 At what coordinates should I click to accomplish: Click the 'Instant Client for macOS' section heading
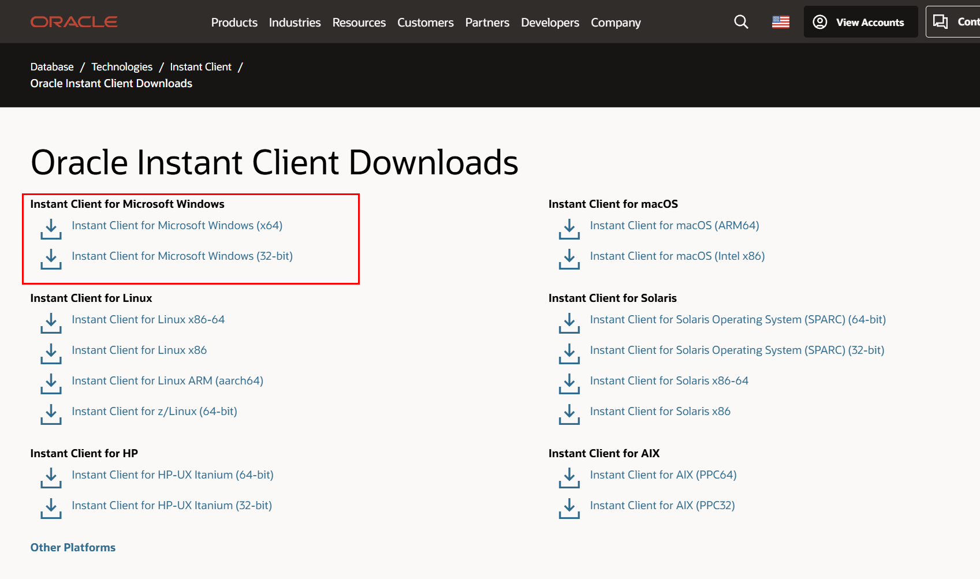point(613,204)
